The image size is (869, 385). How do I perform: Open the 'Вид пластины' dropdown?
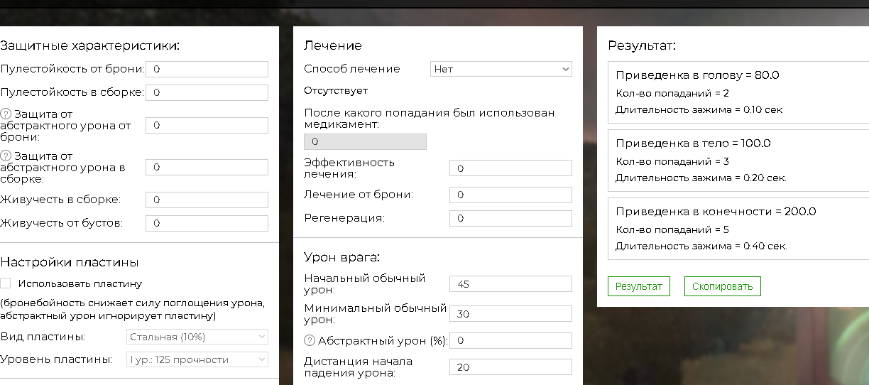197,337
